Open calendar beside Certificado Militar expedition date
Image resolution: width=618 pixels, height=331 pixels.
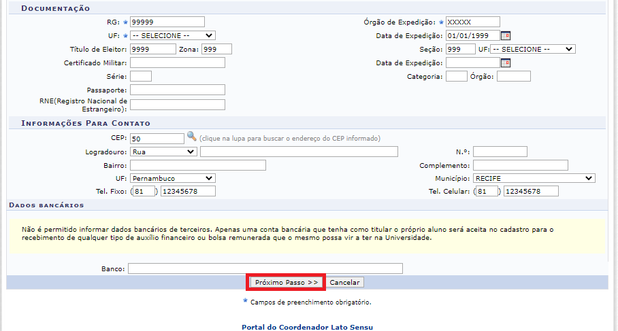[505, 63]
